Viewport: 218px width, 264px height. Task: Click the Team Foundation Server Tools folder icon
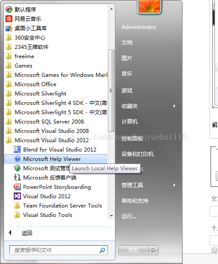tap(17, 205)
